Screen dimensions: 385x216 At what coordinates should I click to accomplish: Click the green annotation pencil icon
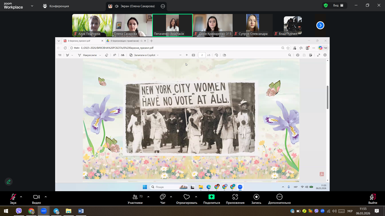9,182
